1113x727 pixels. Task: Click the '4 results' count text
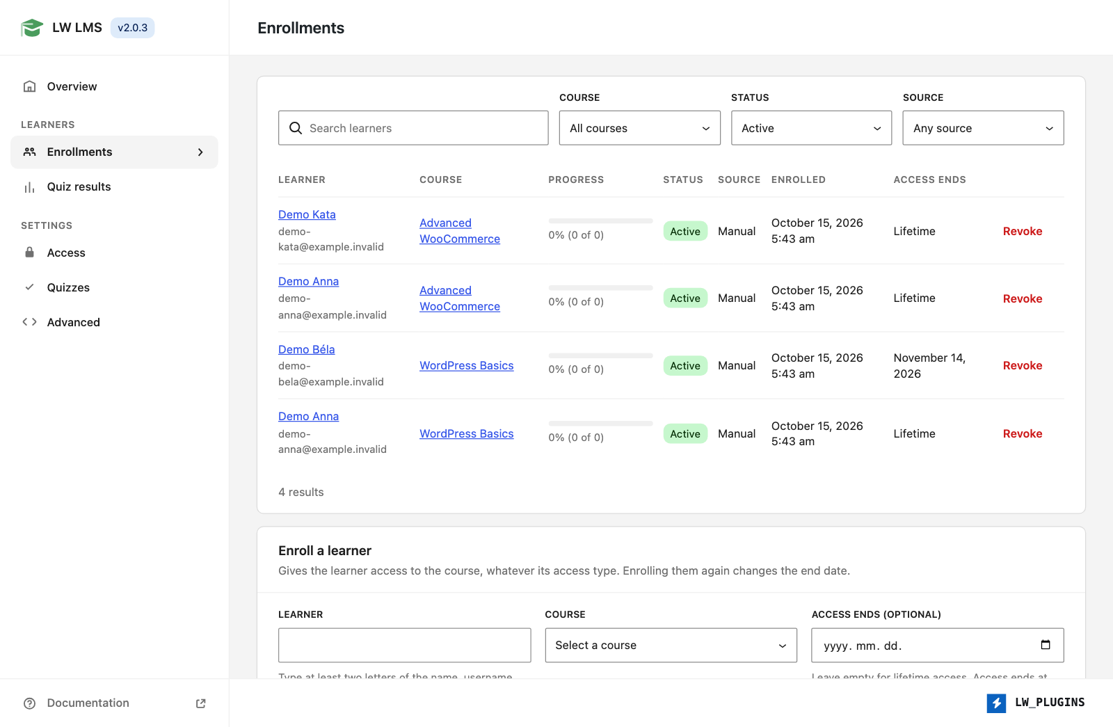[x=301, y=492]
